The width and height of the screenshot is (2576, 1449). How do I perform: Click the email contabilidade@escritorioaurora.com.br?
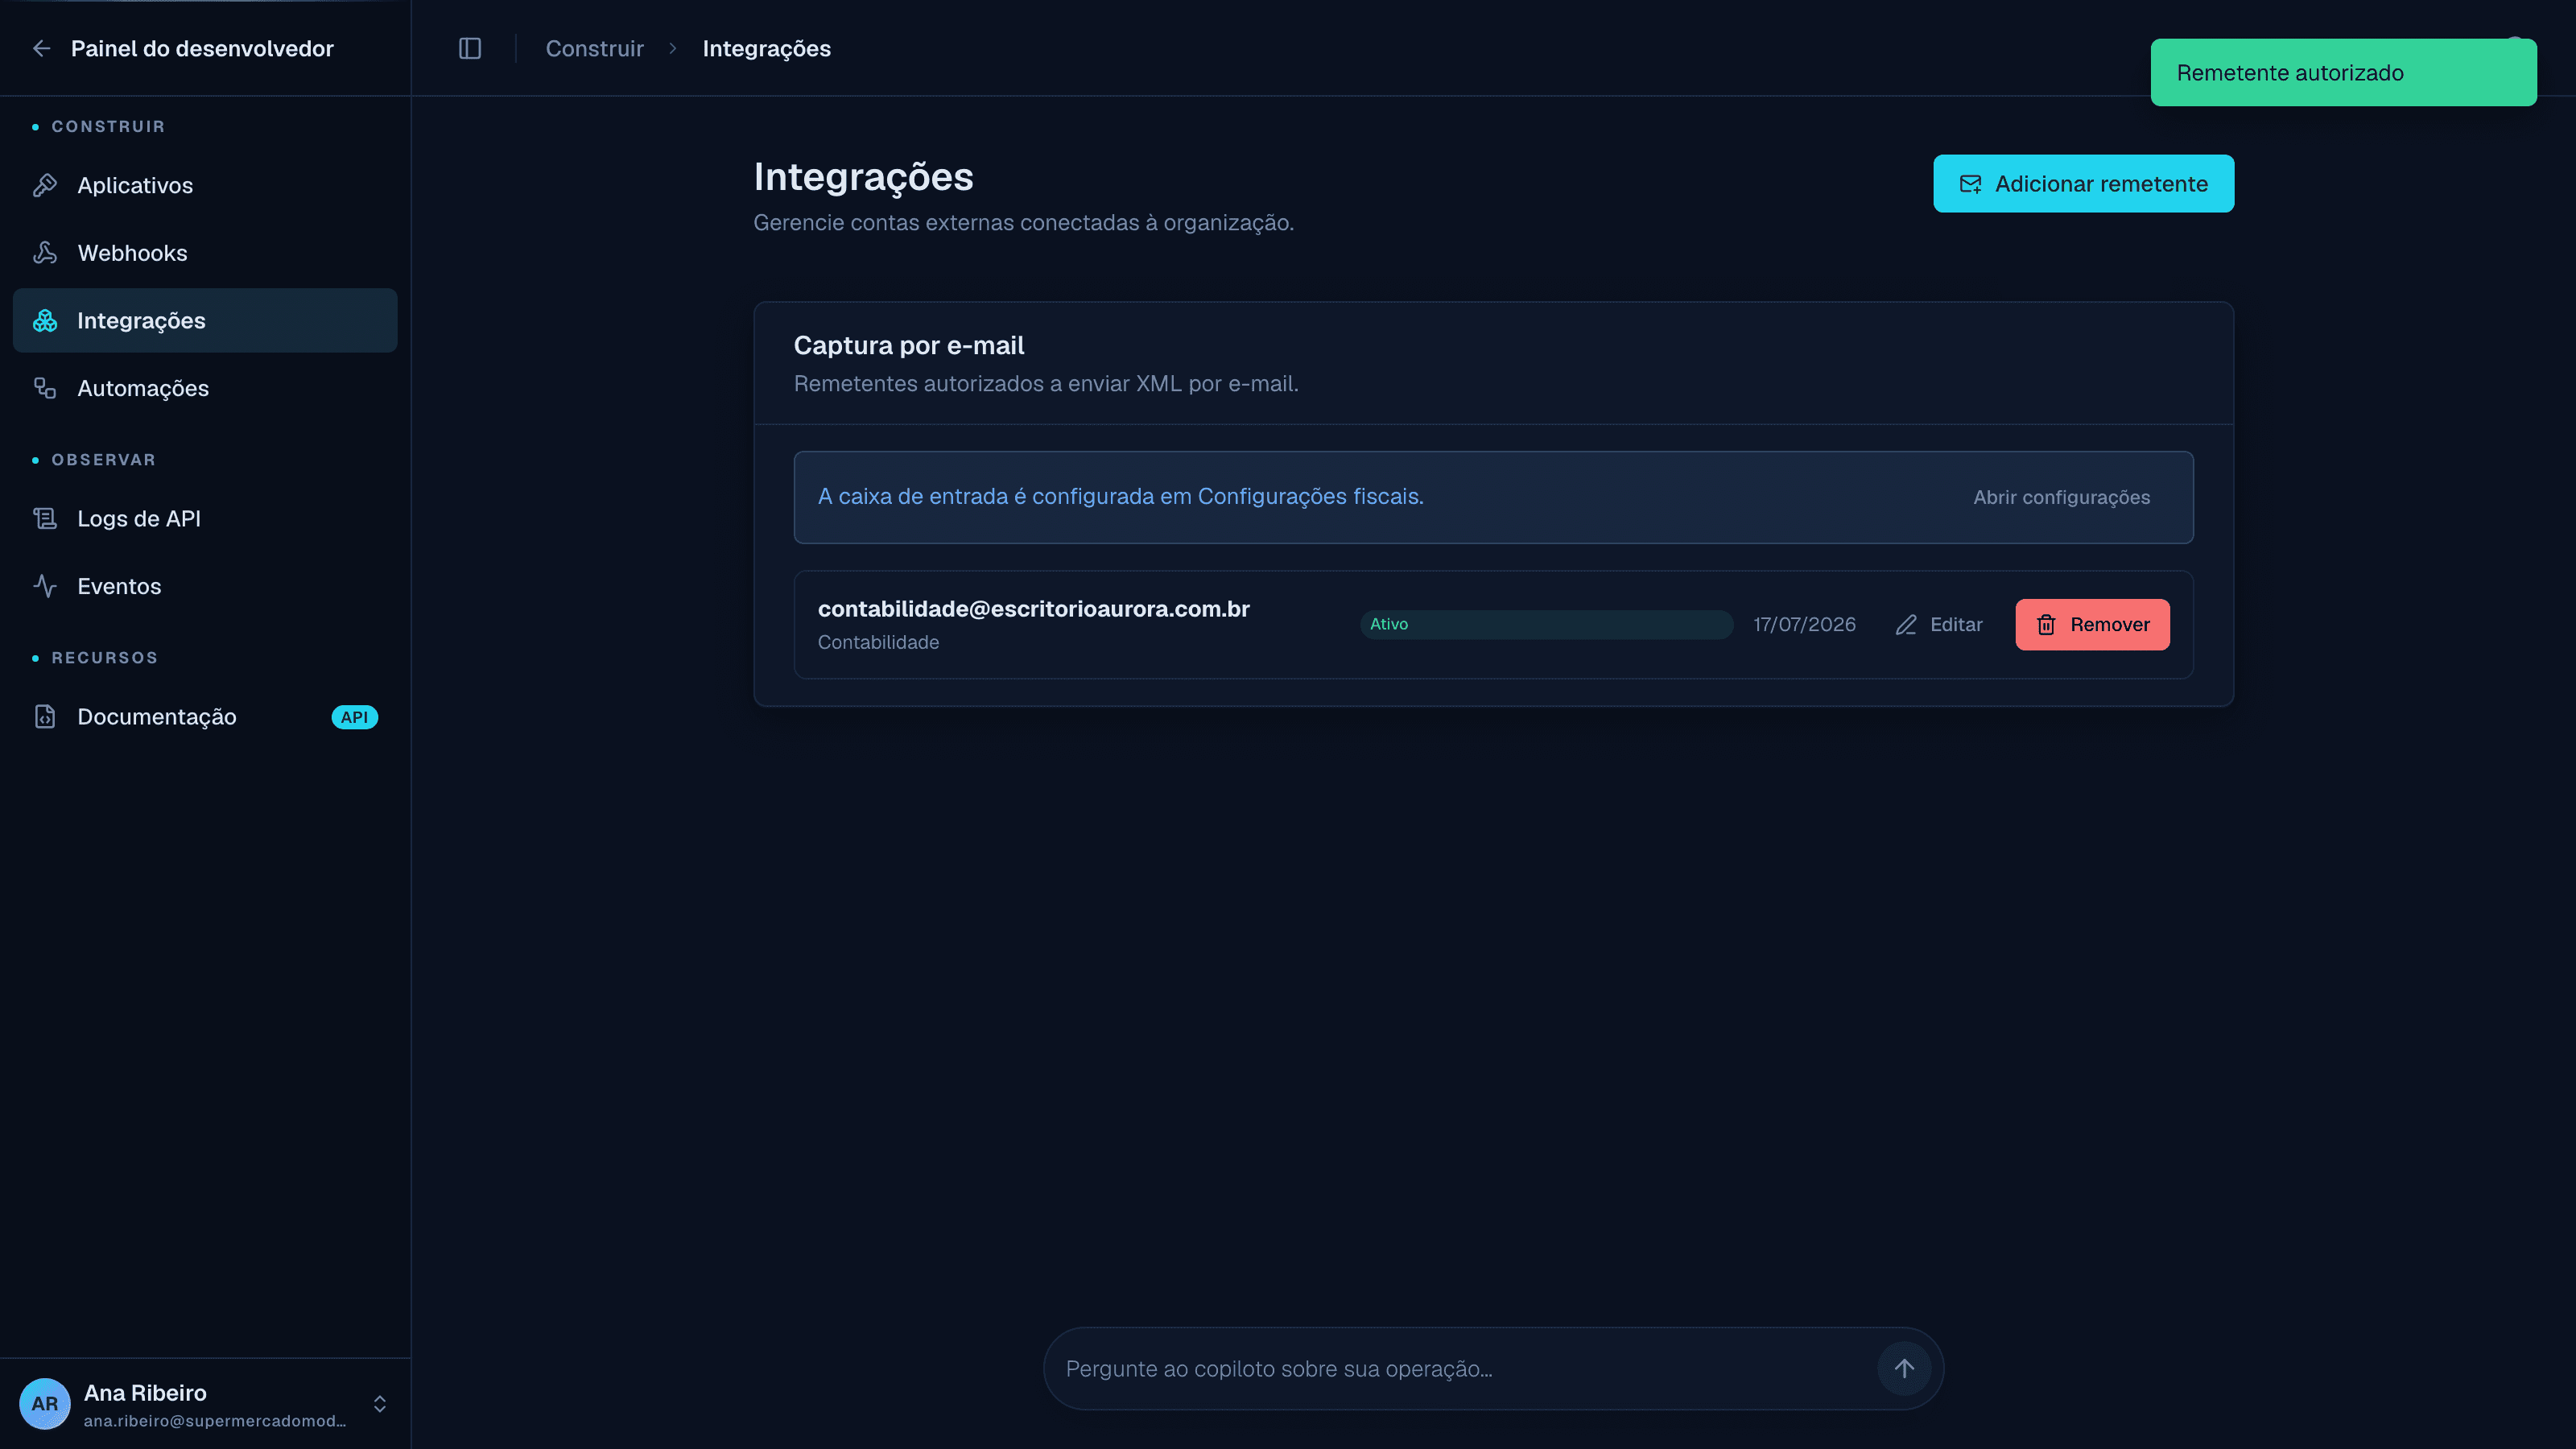coord(1033,609)
